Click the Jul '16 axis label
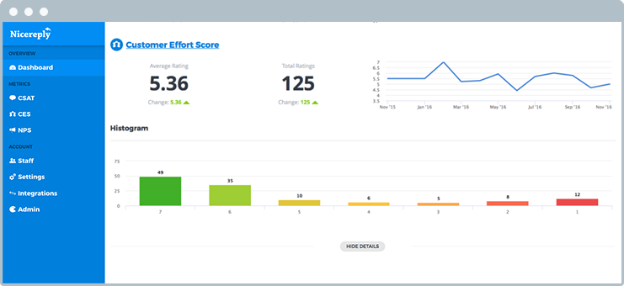The width and height of the screenshot is (624, 307). (535, 108)
